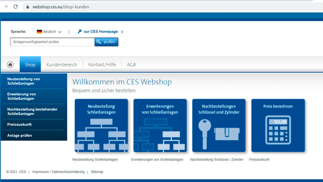Image resolution: width=323 pixels, height=182 pixels.
Task: Open the Nachbestellungen Schlüssel und Zylinder tile
Action: click(x=219, y=125)
